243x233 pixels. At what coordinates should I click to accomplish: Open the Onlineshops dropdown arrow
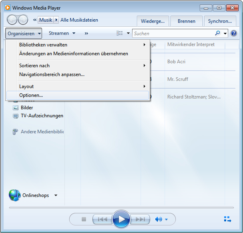point(56,195)
